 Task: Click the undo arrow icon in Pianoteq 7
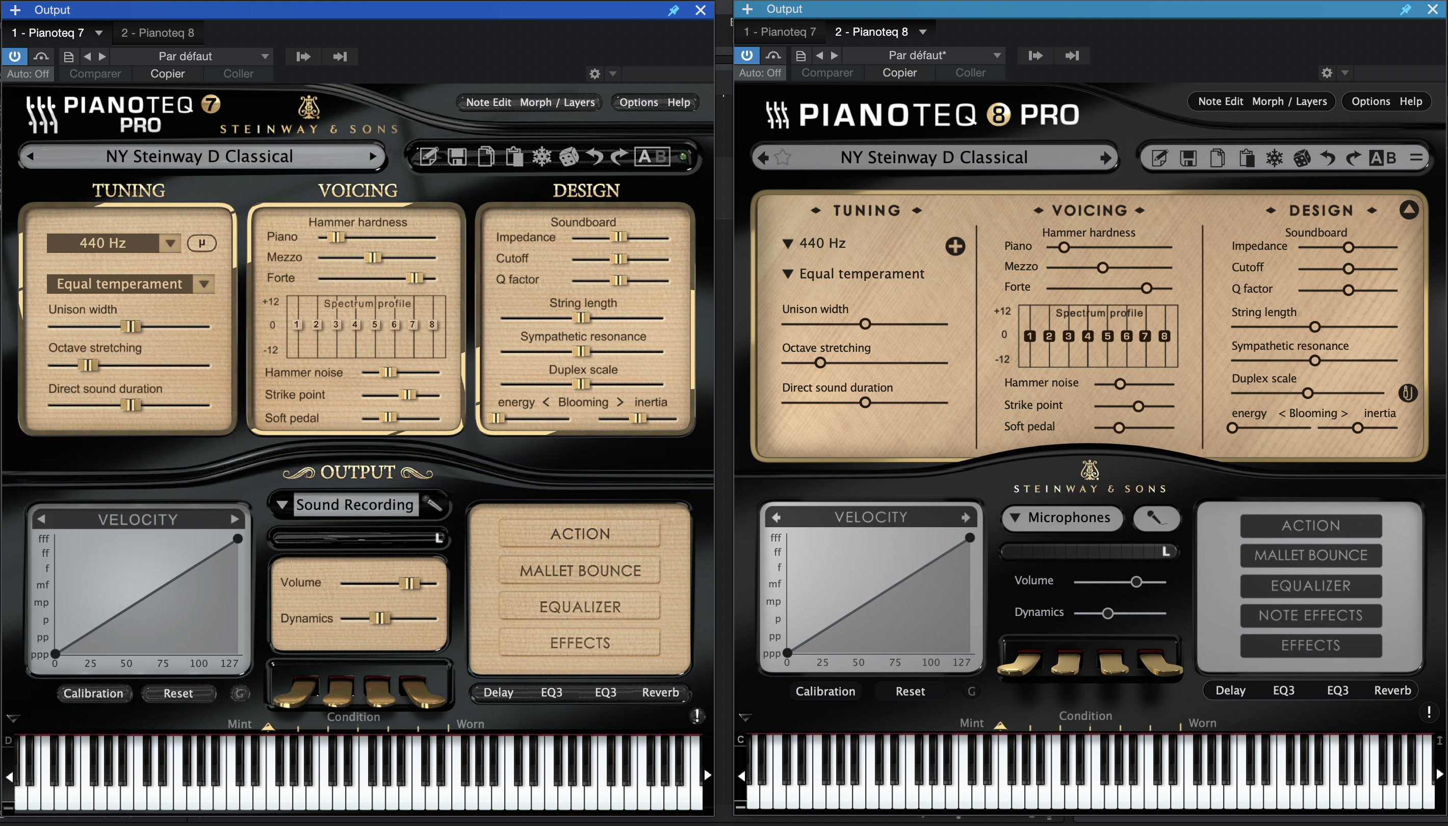click(x=594, y=157)
